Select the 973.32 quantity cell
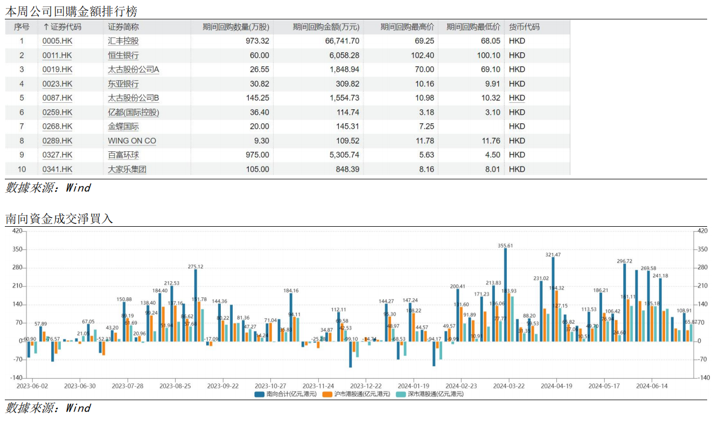The height and width of the screenshot is (426, 712). [x=257, y=41]
